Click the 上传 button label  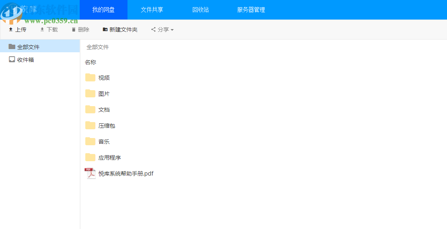click(21, 30)
